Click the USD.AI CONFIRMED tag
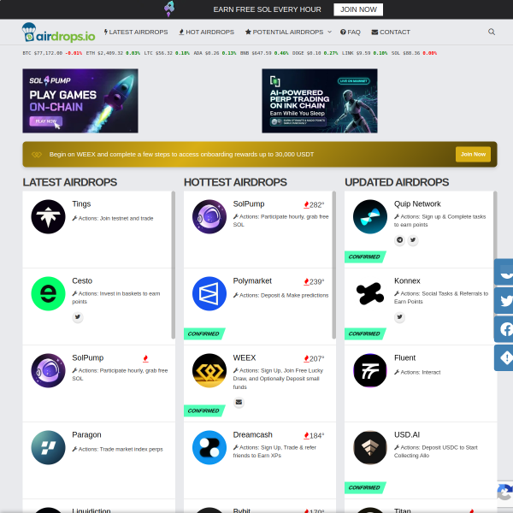Viewport: 513px width, 513px height. (x=364, y=487)
